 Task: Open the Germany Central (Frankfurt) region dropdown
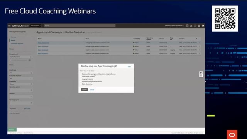coord(174,25)
